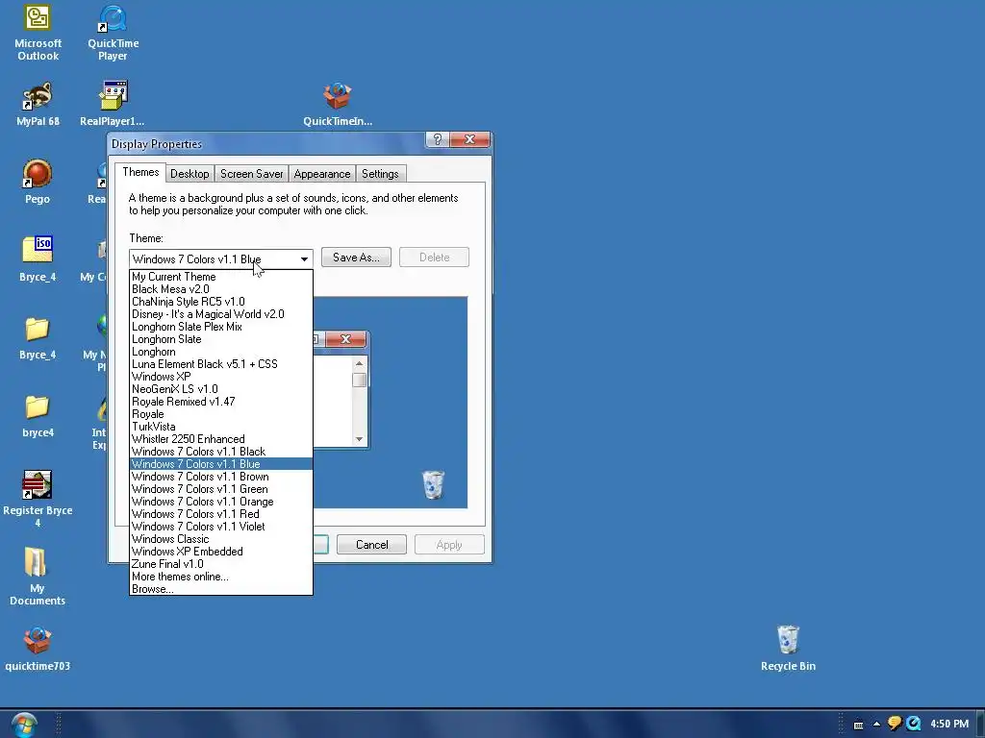Open Bryce_4 folder icon
The image size is (985, 738).
pos(38,337)
